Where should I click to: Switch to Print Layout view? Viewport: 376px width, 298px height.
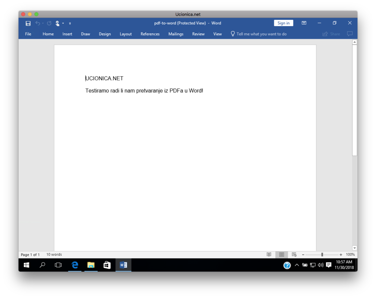tap(282, 254)
